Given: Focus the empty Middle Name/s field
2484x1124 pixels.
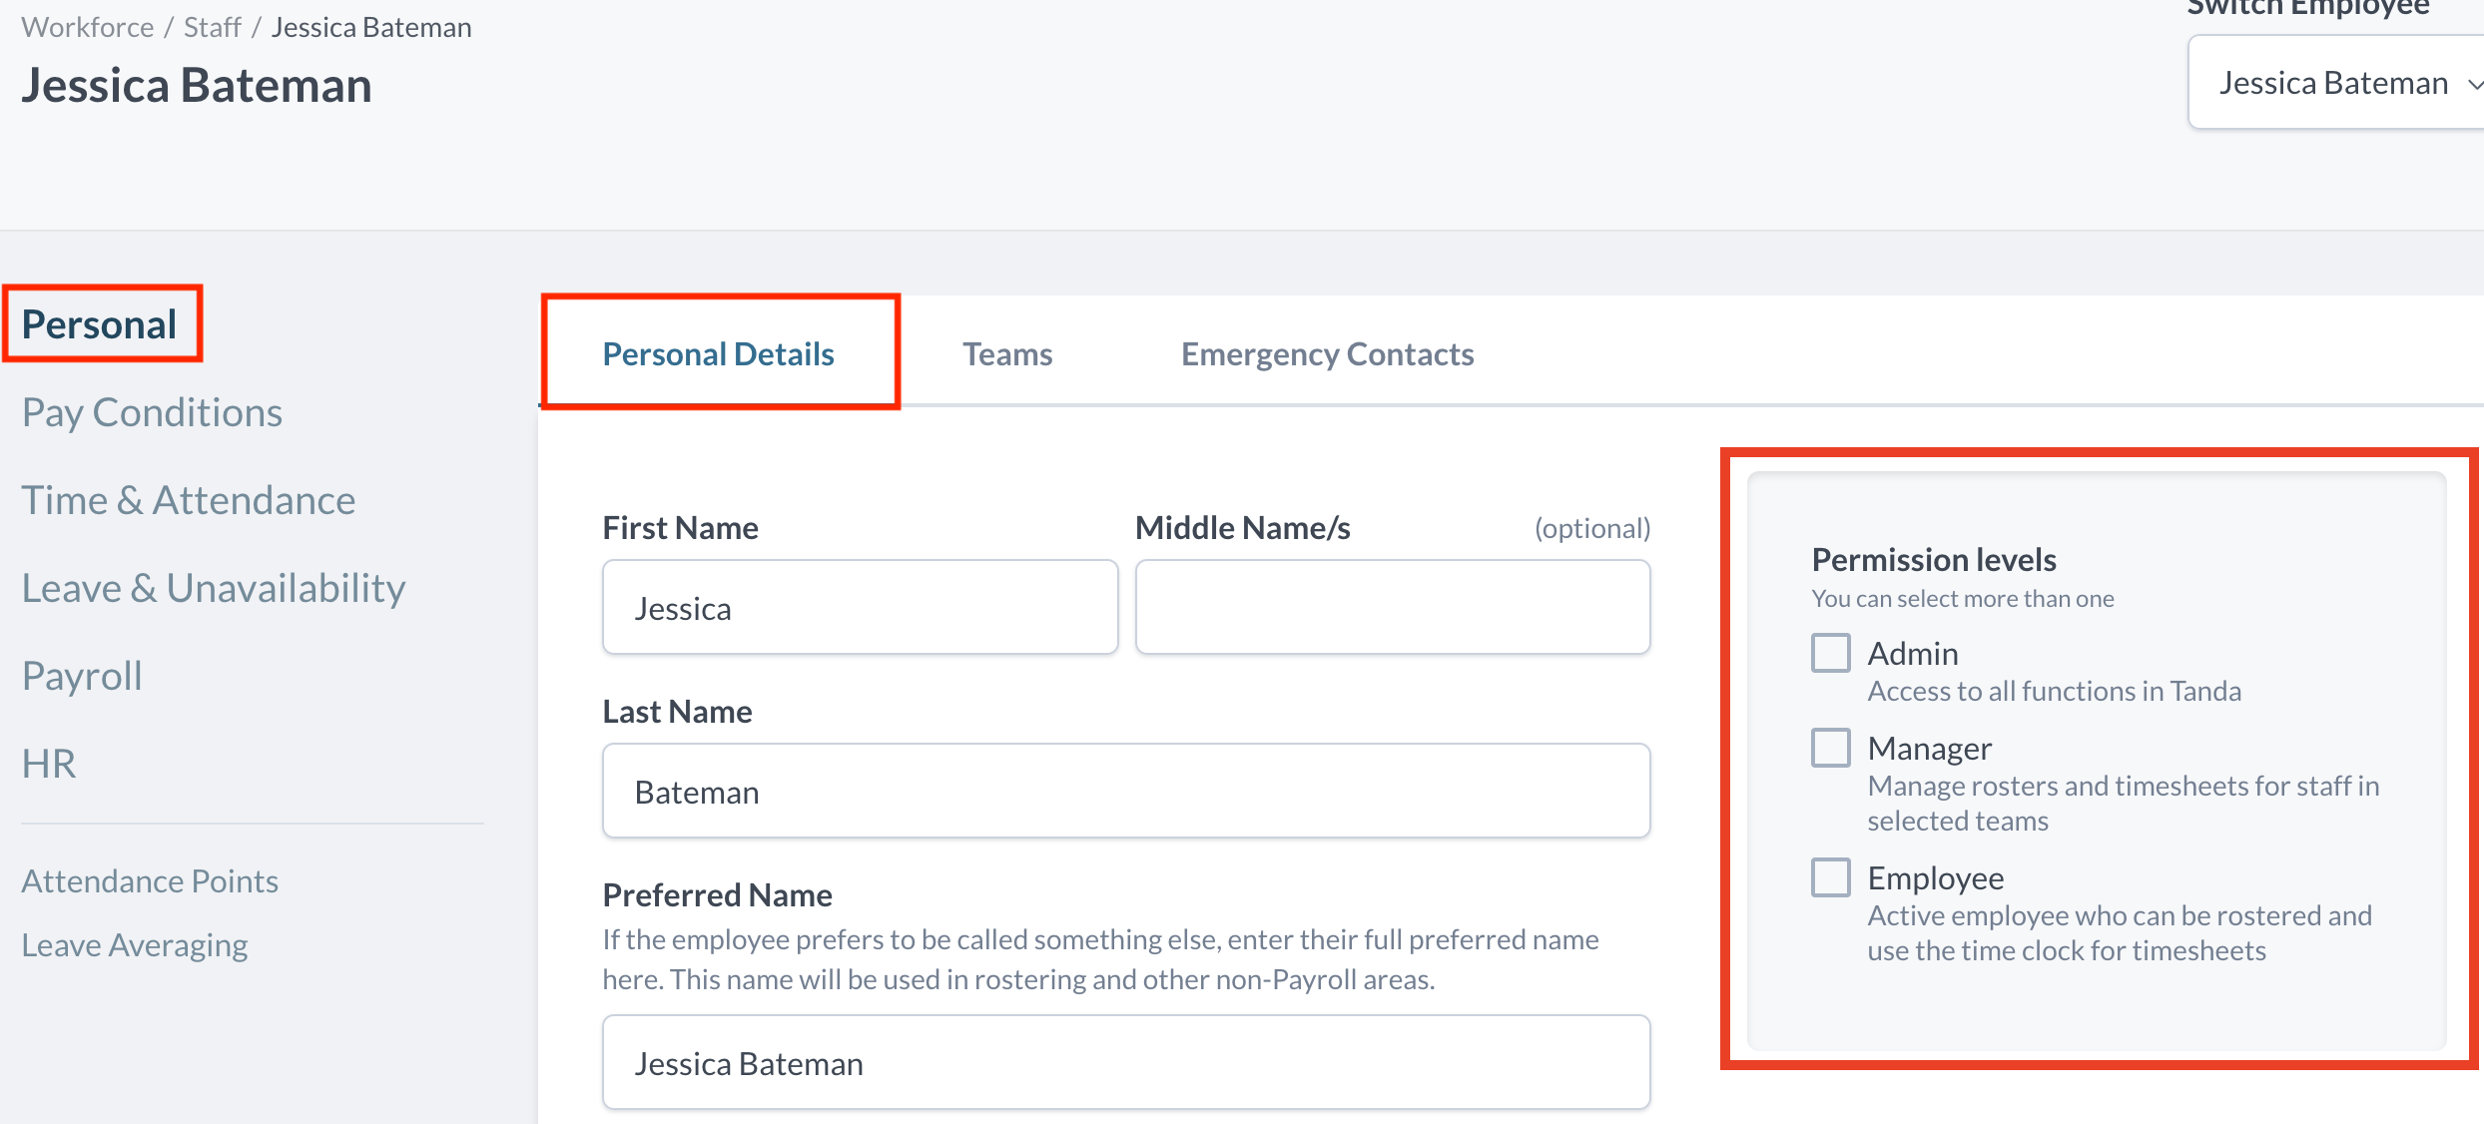Looking at the screenshot, I should [1392, 607].
